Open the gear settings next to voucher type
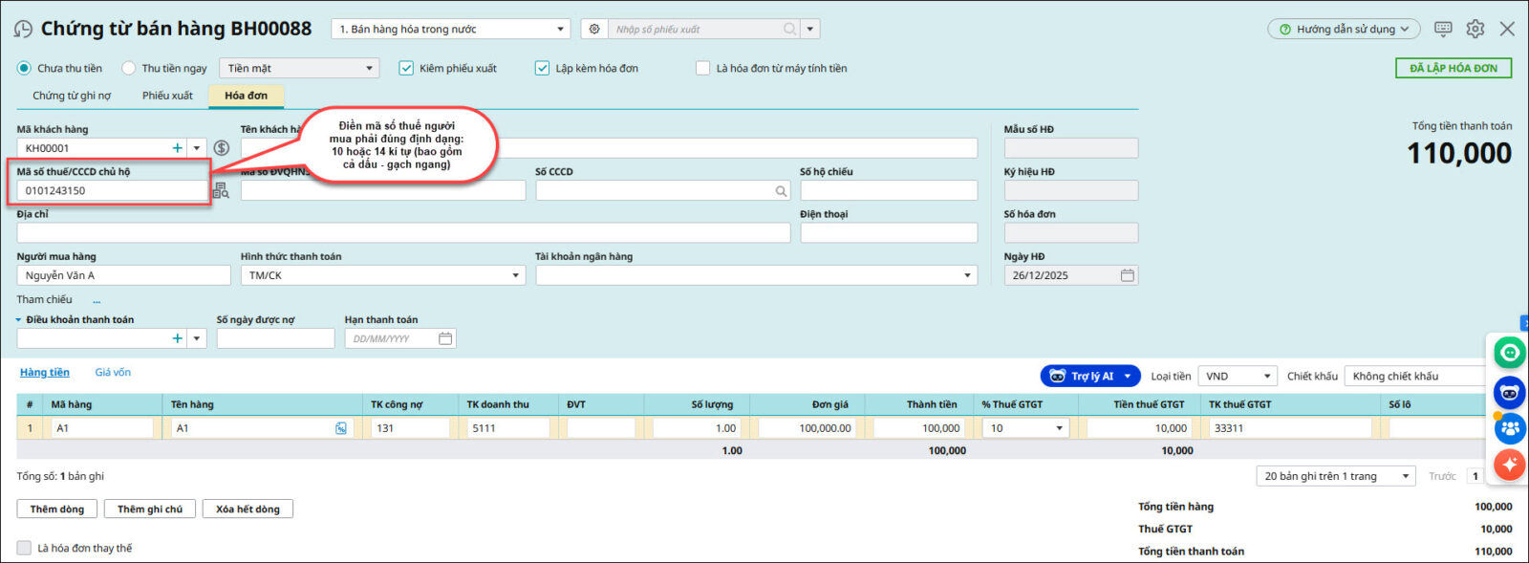The height and width of the screenshot is (563, 1529). (594, 30)
